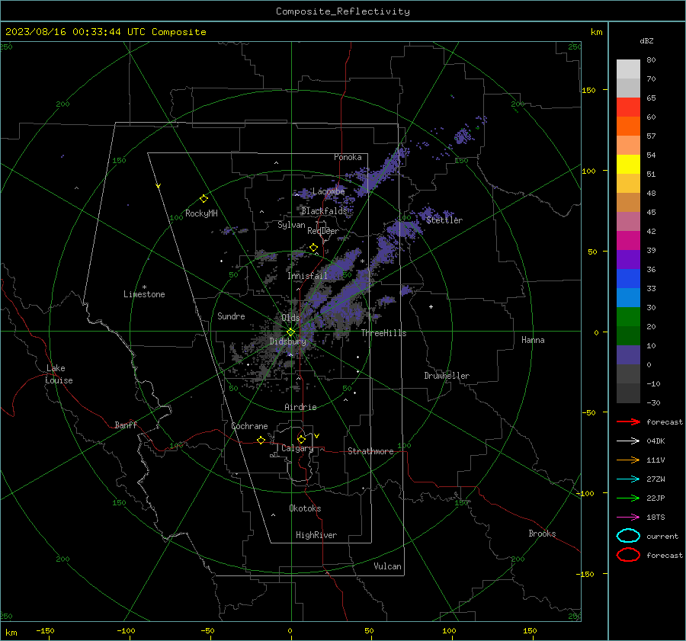686x641 pixels.
Task: Click the Vulcan label
Action: 388,566
